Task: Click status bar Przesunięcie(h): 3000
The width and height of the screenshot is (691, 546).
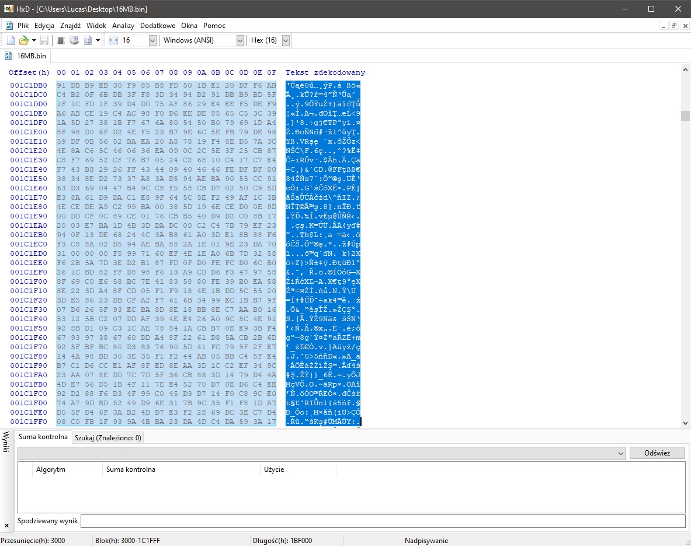Action: 33,541
